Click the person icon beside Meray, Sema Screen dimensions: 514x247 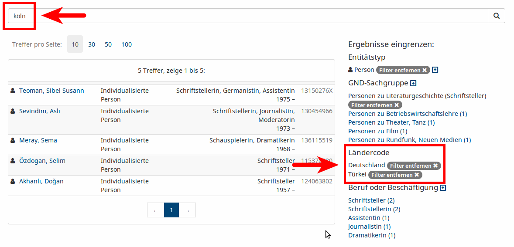coord(13,140)
